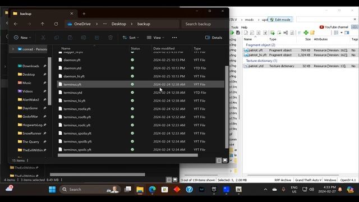Expand the breadcrumb ellipsis in Explorer address bar

[105, 24]
